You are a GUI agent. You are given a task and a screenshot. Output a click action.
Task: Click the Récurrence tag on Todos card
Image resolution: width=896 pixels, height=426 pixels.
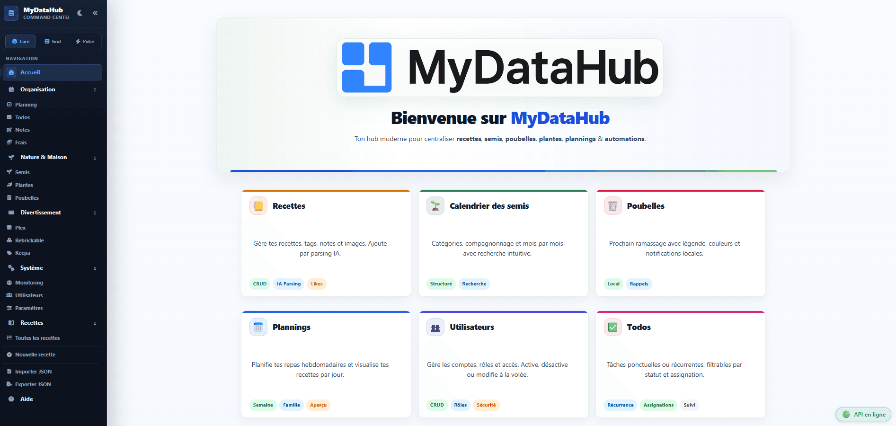point(621,405)
